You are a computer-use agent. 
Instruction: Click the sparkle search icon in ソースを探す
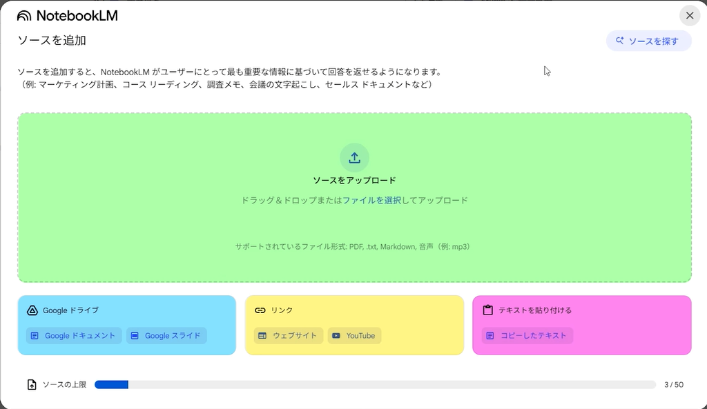tap(620, 41)
